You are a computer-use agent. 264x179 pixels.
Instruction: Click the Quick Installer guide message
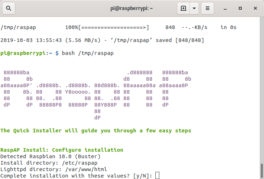tap(96, 131)
